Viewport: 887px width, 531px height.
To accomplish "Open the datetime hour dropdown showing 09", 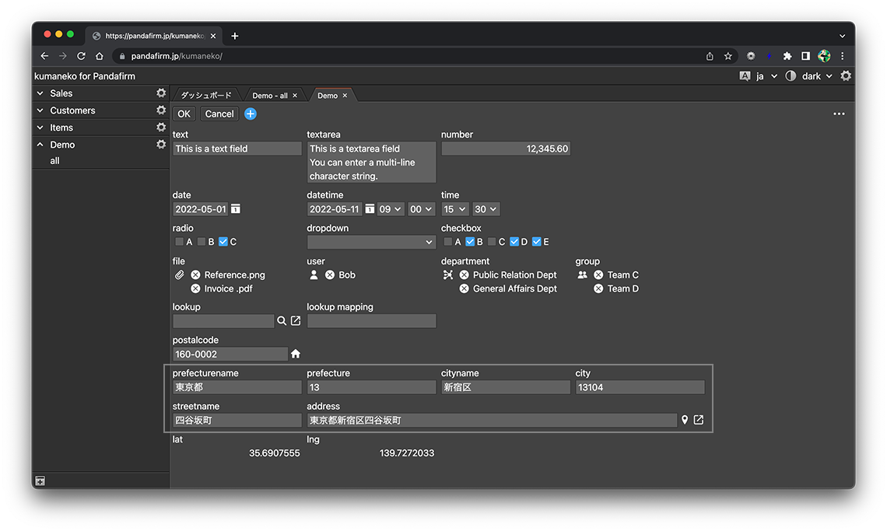I will point(391,209).
